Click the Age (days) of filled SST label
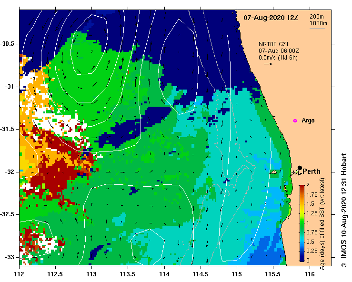The width and height of the screenshot is (352, 282). 322,224
